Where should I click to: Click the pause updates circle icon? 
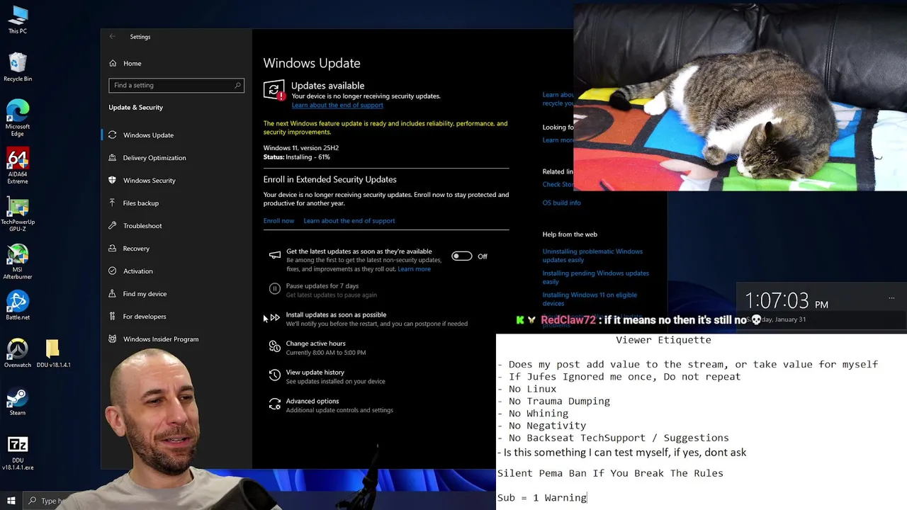click(275, 288)
